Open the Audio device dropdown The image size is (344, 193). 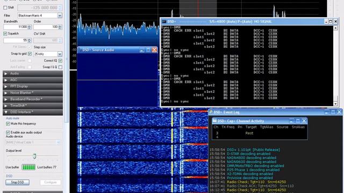[58, 143]
